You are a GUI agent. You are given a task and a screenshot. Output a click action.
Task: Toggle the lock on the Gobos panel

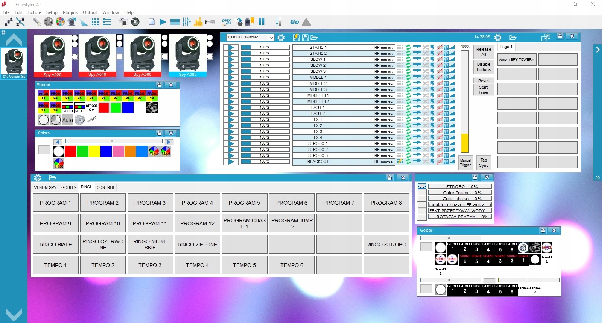[x=543, y=231]
